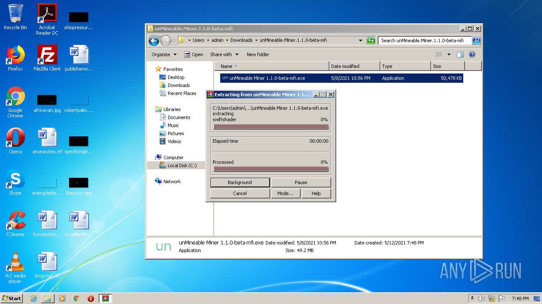Click Explorer Back navigation arrow
This screenshot has width=542, height=304.
[154, 41]
